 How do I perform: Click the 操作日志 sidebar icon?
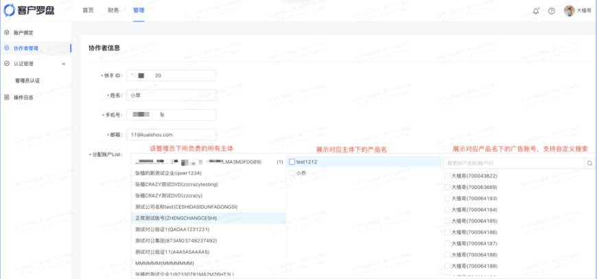pos(7,97)
